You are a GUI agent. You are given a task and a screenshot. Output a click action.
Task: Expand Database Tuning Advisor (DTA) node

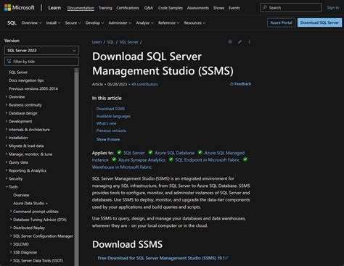coord(11,220)
